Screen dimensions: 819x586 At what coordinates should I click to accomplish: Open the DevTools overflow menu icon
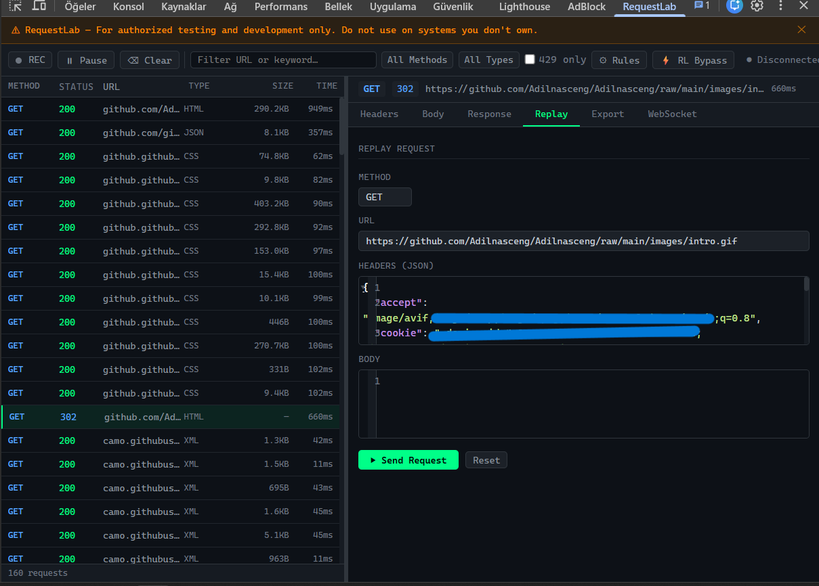pyautogui.click(x=780, y=7)
